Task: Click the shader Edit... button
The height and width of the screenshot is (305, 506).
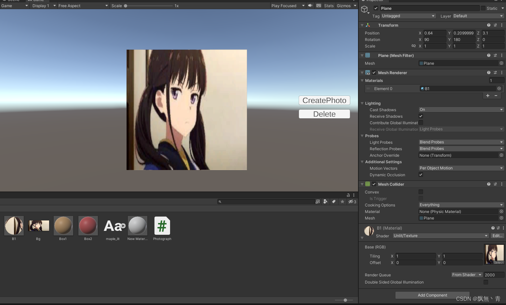Action: (498, 236)
